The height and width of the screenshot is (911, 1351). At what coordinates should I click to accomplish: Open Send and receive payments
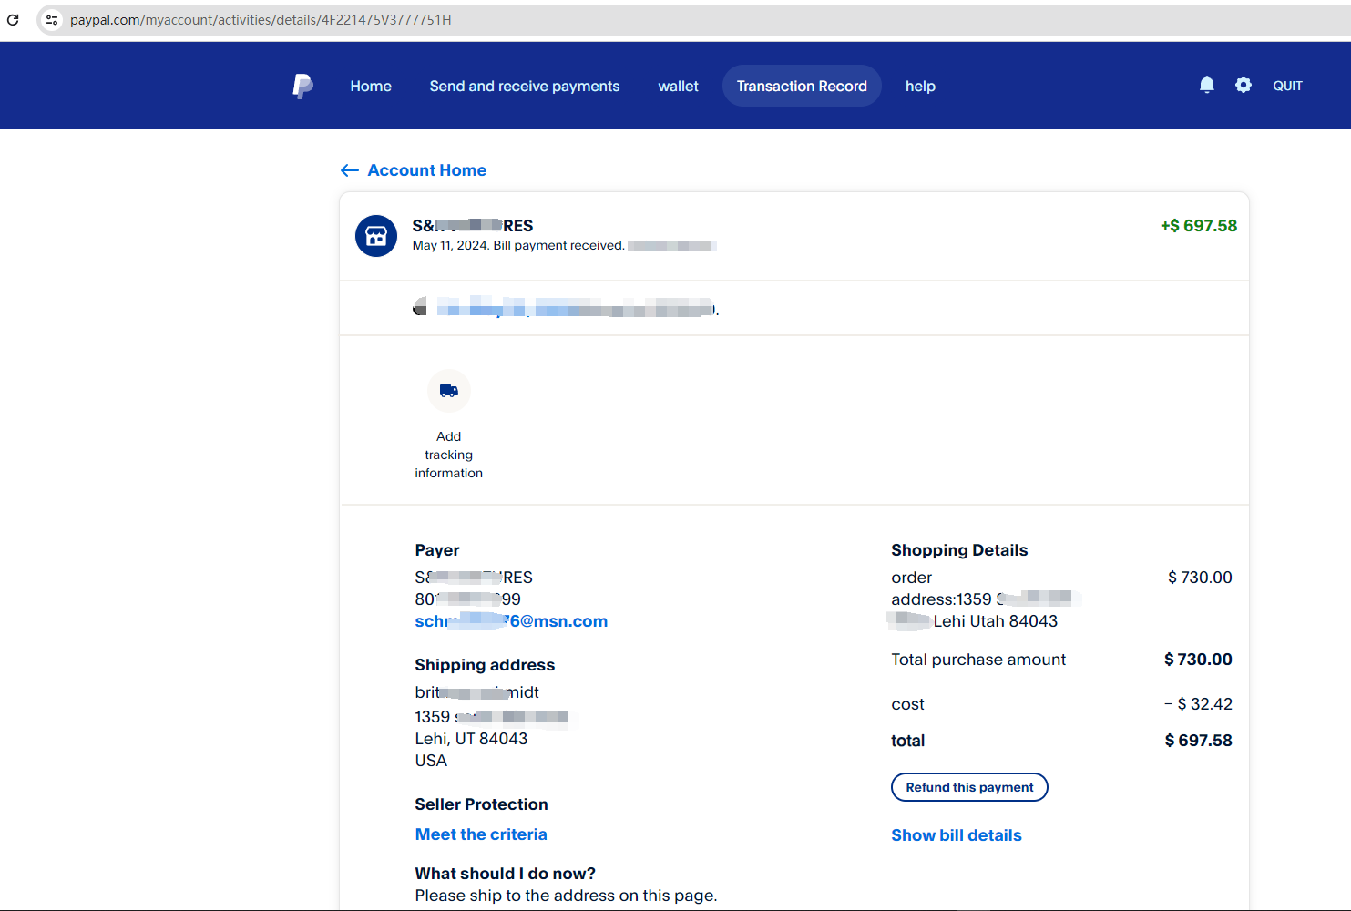(524, 86)
